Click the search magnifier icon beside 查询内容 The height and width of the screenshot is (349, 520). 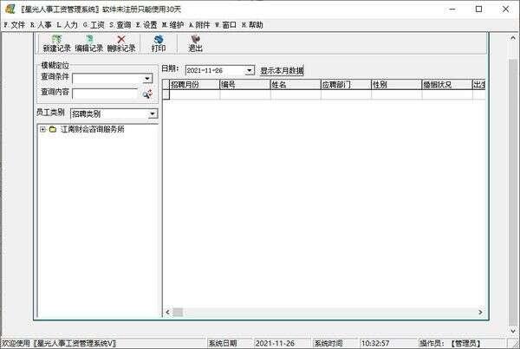coord(147,94)
